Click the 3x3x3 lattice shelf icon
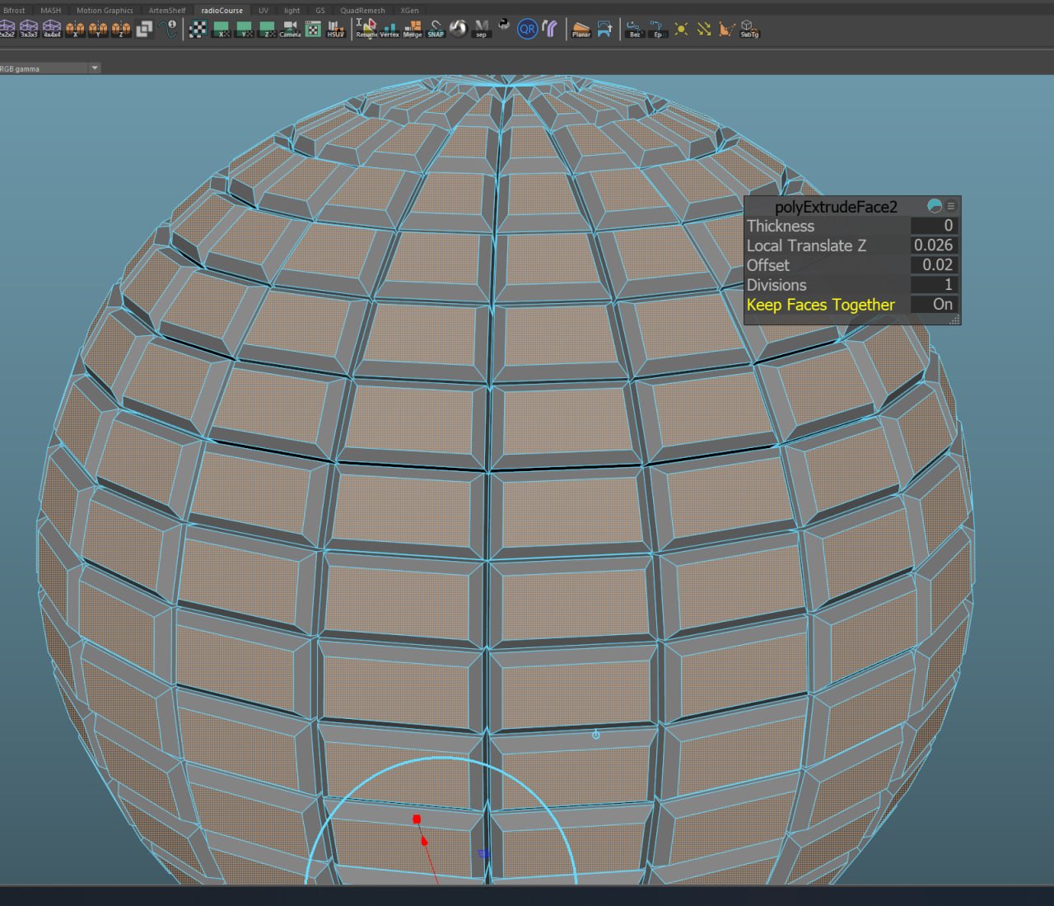1054x906 pixels. (x=29, y=29)
